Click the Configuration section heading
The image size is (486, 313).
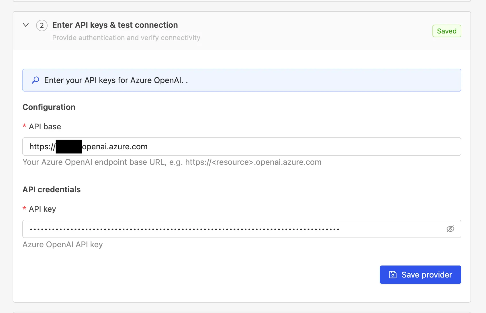click(49, 107)
